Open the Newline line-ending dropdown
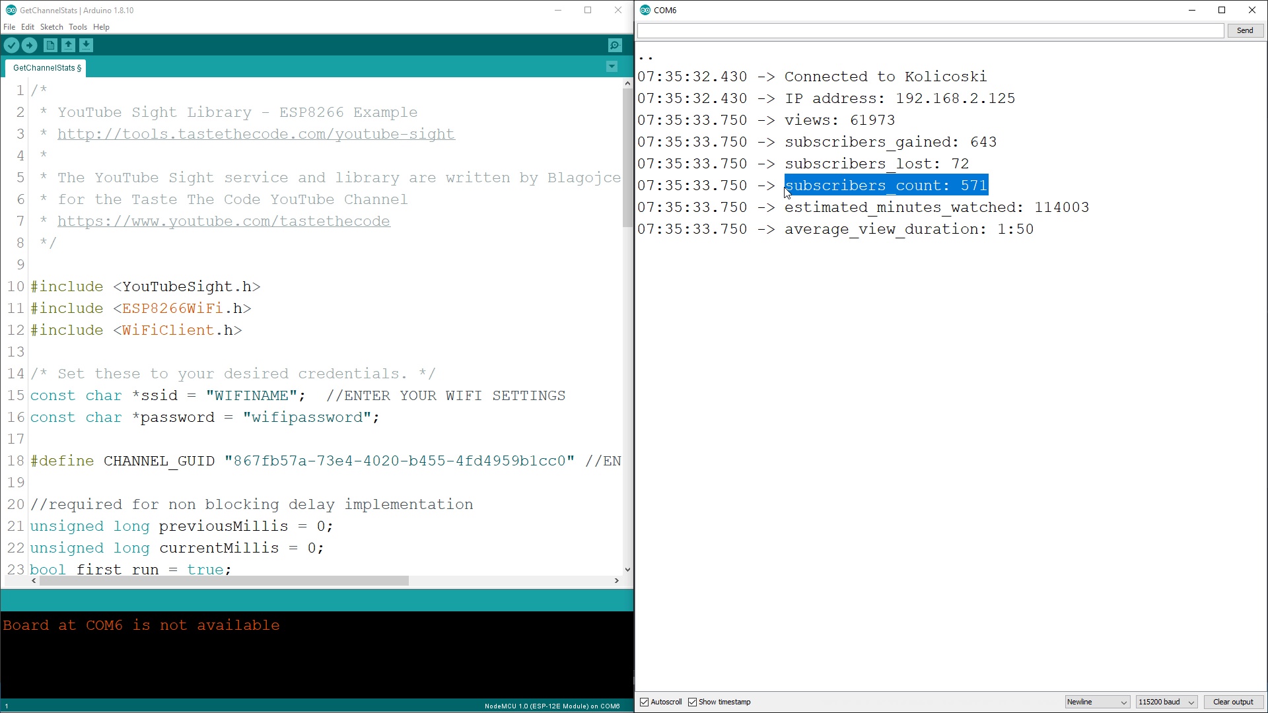1268x713 pixels. tap(1097, 702)
